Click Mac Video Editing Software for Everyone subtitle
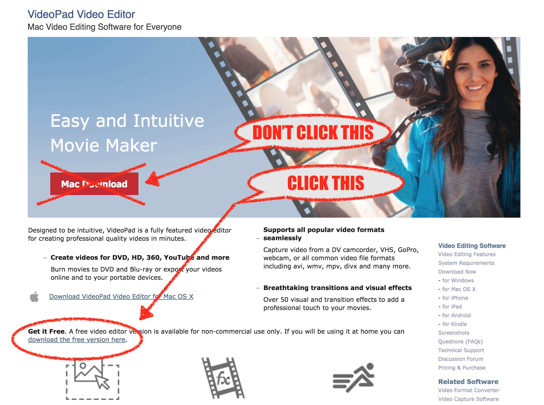The height and width of the screenshot is (405, 544). click(104, 27)
